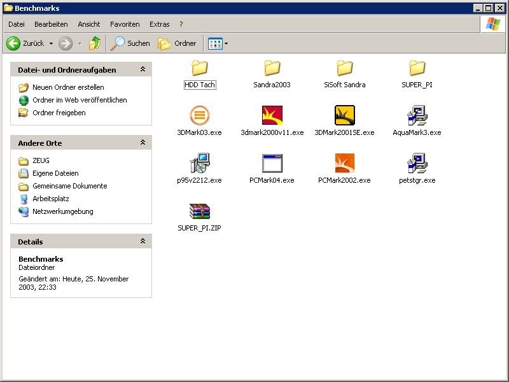This screenshot has height=382, width=509.
Task: Select the PCMark2002.exe icon
Action: point(344,163)
